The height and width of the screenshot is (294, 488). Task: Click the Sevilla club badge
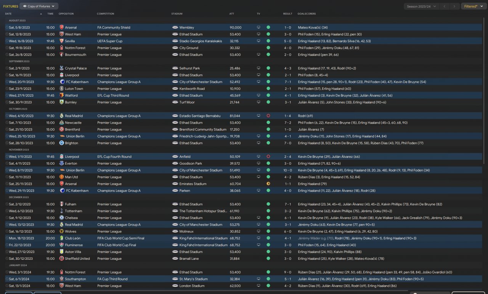point(62,41)
